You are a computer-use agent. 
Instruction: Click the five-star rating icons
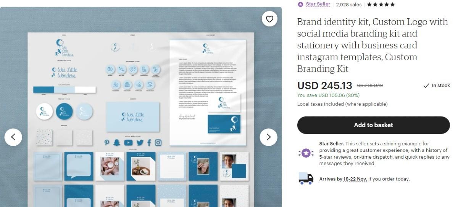[x=381, y=5]
